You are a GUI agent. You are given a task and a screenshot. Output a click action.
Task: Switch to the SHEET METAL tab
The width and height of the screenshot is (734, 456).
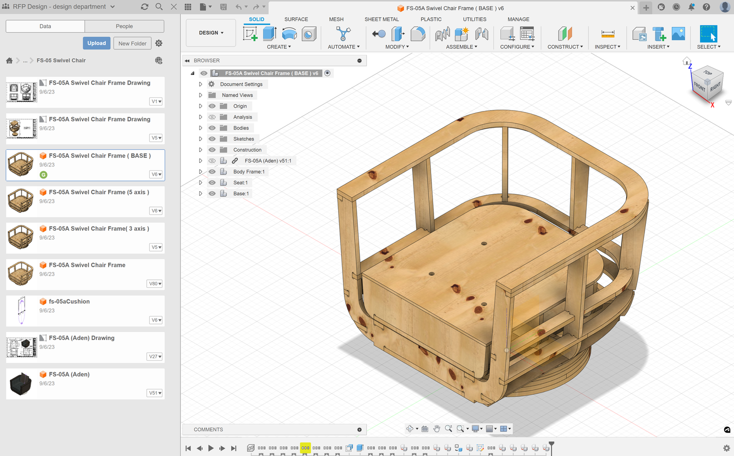pos(381,20)
